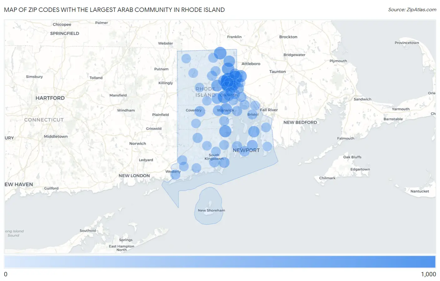Click the Edgartown map label
Viewport: 440px width, 281px height.
click(x=360, y=169)
